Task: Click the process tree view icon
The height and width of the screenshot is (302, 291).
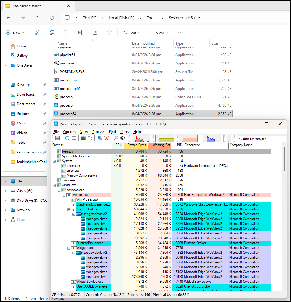Action: [x=90, y=138]
